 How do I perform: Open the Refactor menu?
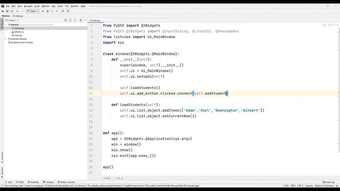46,6
